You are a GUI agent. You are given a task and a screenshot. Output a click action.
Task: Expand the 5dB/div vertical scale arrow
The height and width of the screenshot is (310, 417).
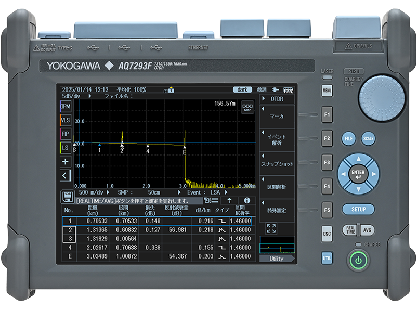point(90,96)
